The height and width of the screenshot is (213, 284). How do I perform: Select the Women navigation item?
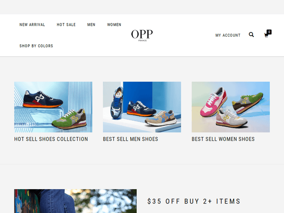[114, 25]
